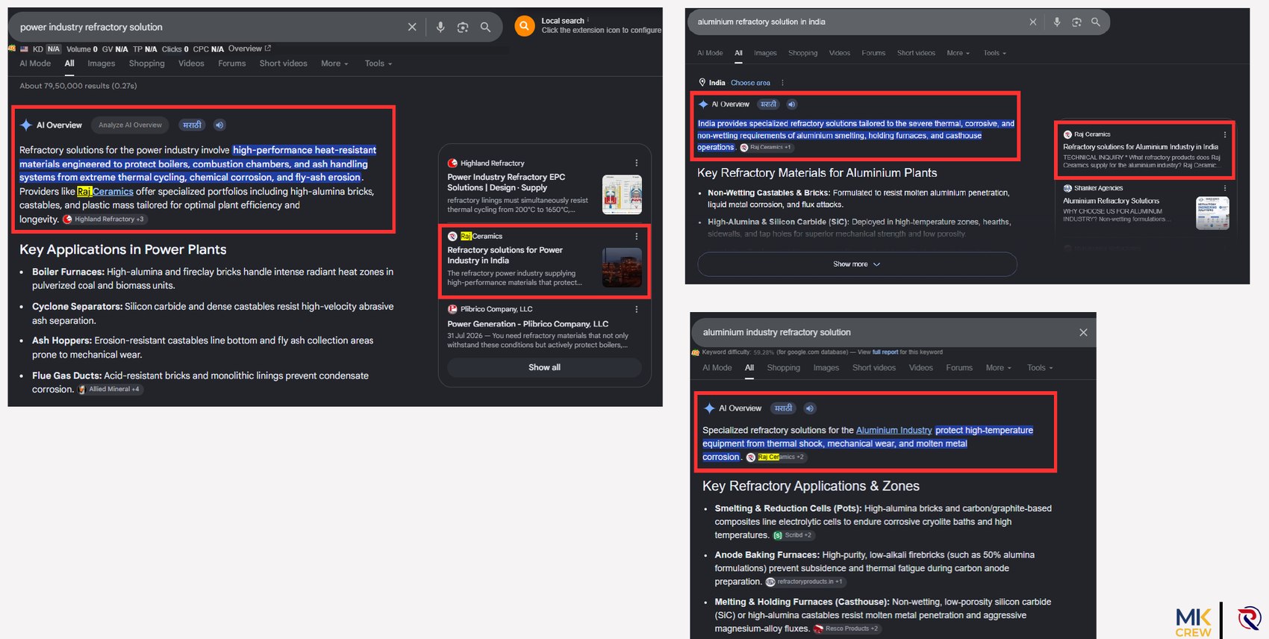The image size is (1269, 639).
Task: Open three-dot menu on Highland Refractory card
Action: point(636,163)
